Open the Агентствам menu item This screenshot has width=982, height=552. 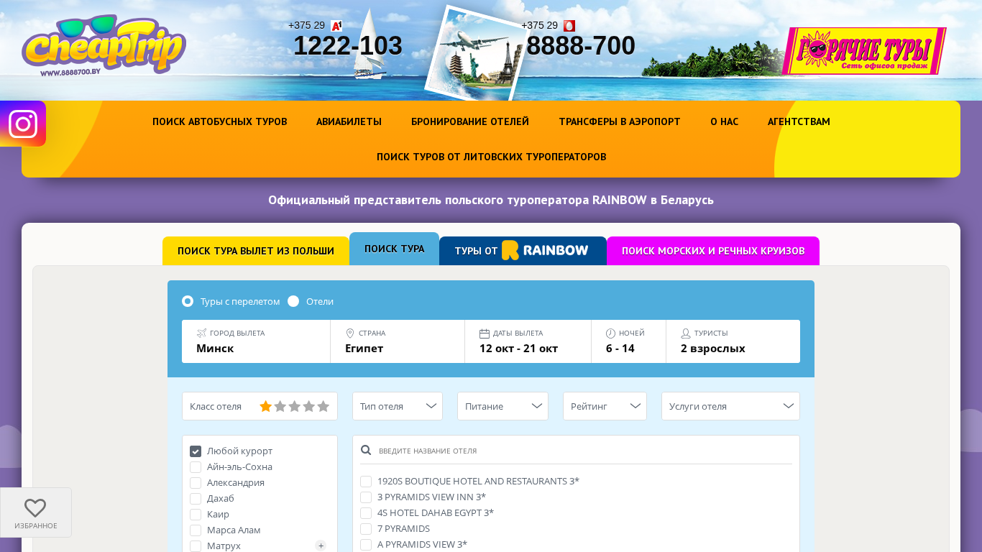click(799, 121)
